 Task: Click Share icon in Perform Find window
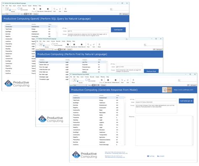tap(99, 45)
